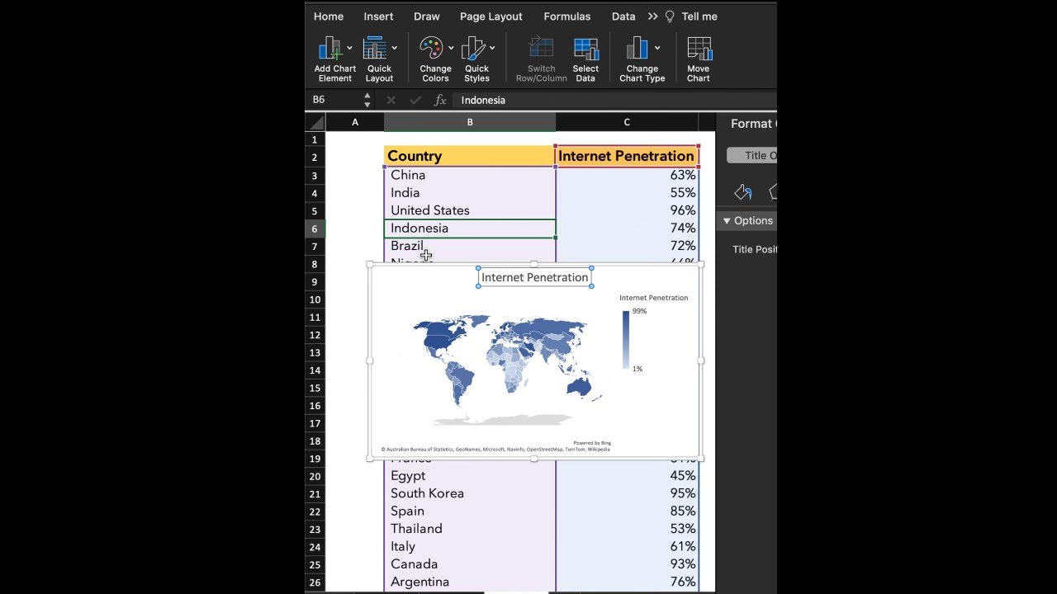Click the Country header cell

470,156
